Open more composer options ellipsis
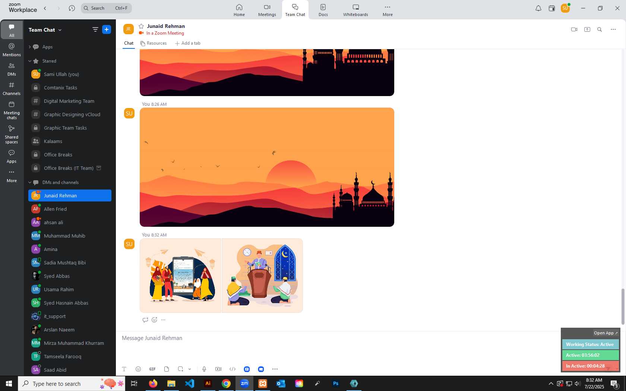This screenshot has width=626, height=391. 275,369
